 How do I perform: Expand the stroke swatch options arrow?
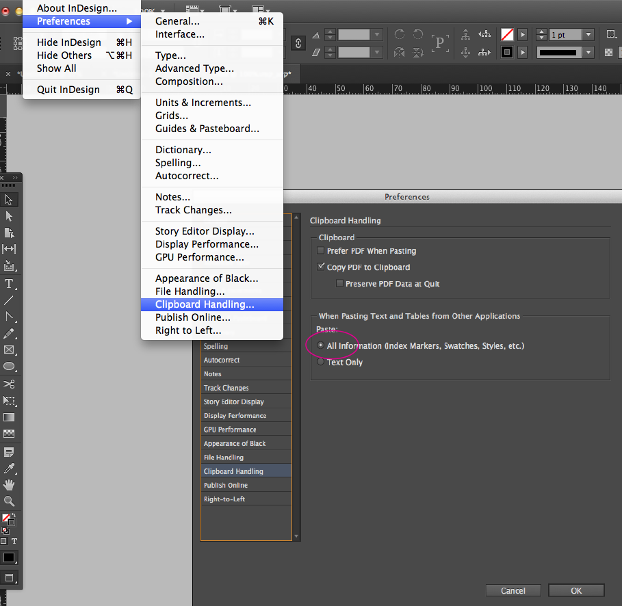[523, 52]
